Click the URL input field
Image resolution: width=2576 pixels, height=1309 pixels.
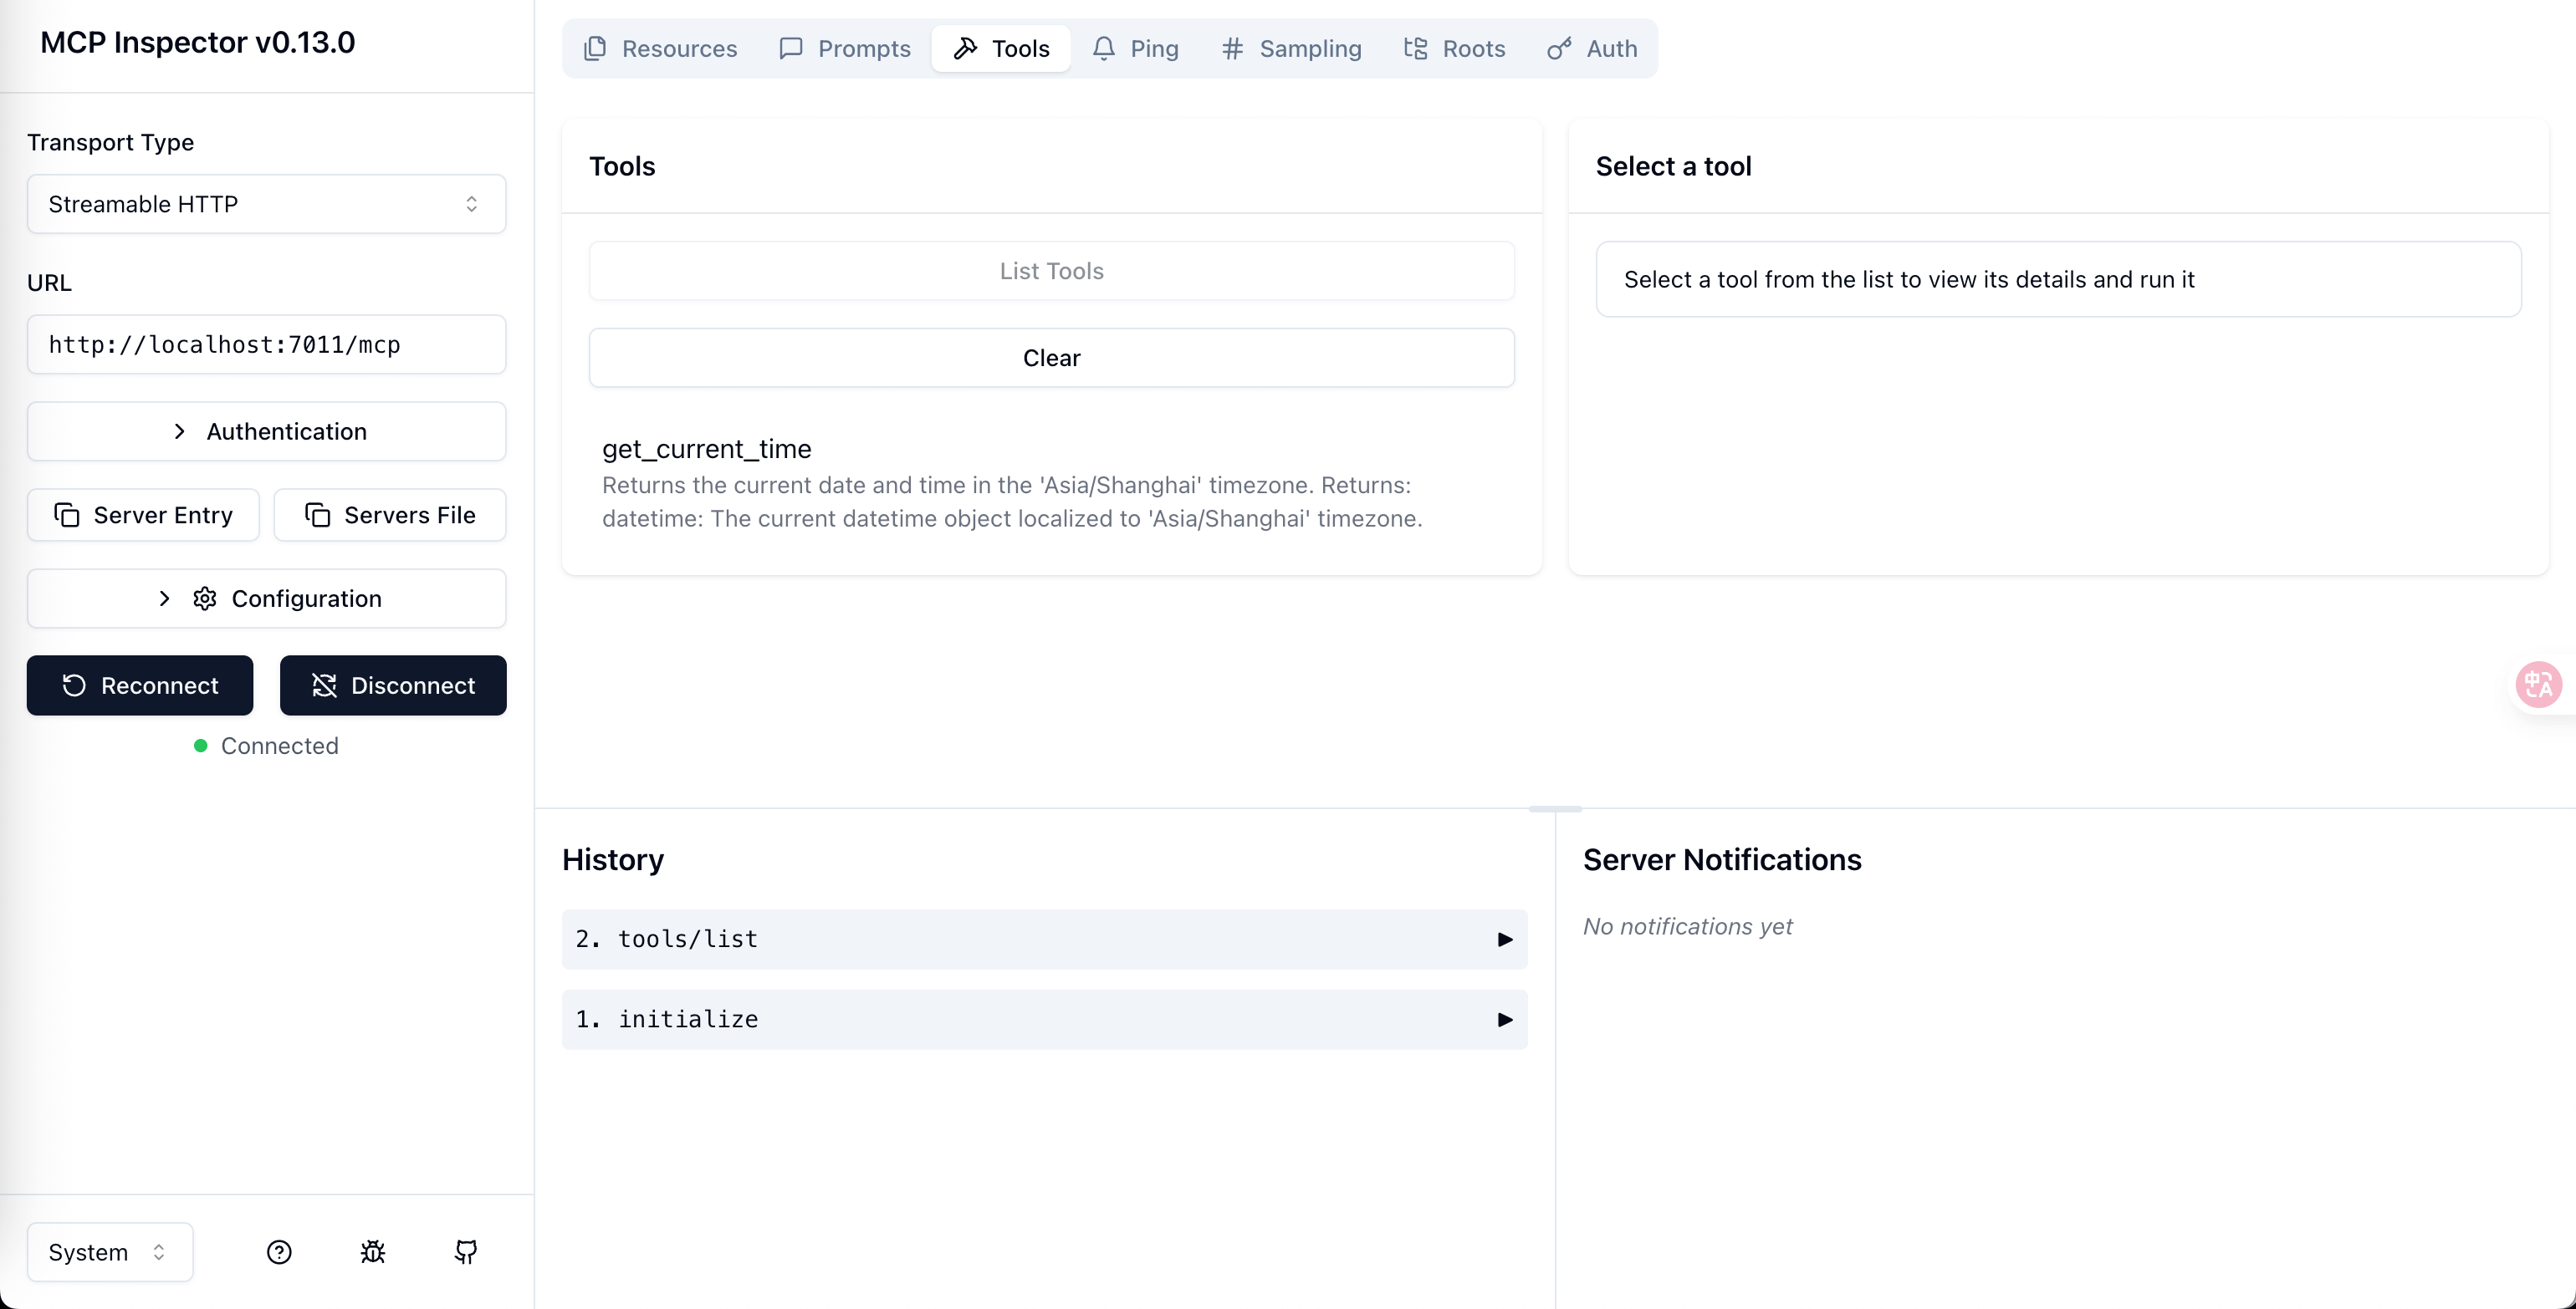(x=266, y=344)
